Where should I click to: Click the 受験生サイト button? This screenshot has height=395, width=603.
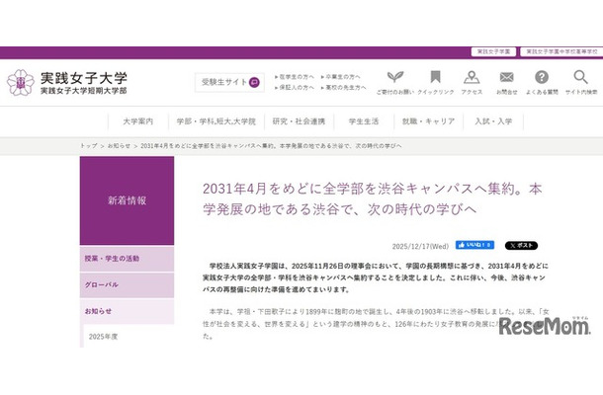(229, 82)
